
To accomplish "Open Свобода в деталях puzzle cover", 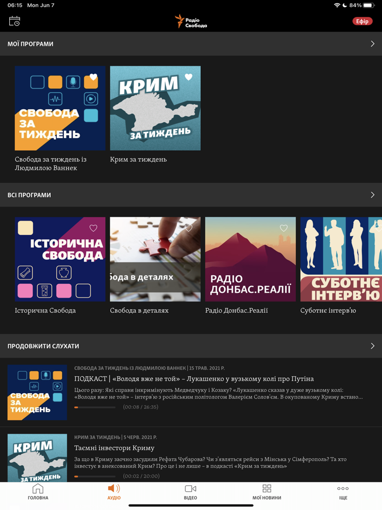I will coord(156,259).
